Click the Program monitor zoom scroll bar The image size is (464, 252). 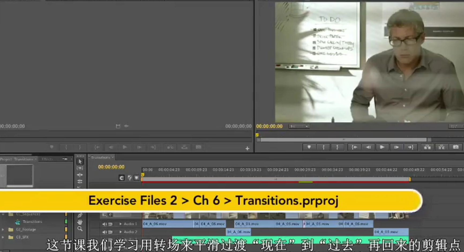(x=343, y=140)
